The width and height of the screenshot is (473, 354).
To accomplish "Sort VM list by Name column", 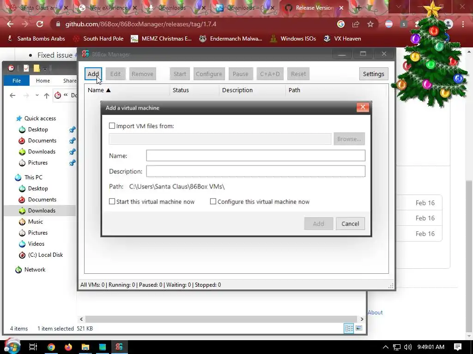I will pyautogui.click(x=127, y=90).
